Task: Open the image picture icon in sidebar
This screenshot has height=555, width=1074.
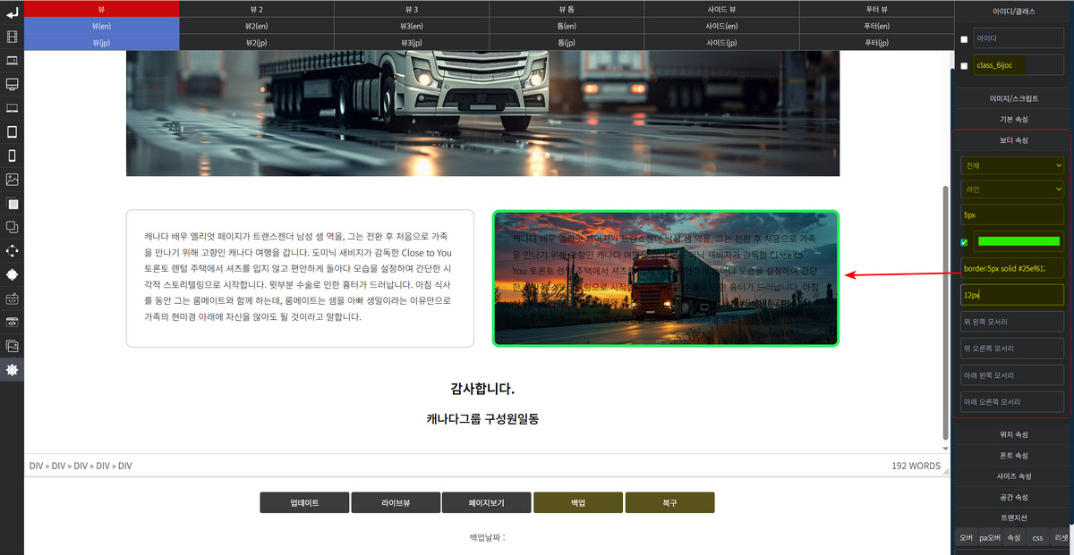Action: click(x=12, y=179)
